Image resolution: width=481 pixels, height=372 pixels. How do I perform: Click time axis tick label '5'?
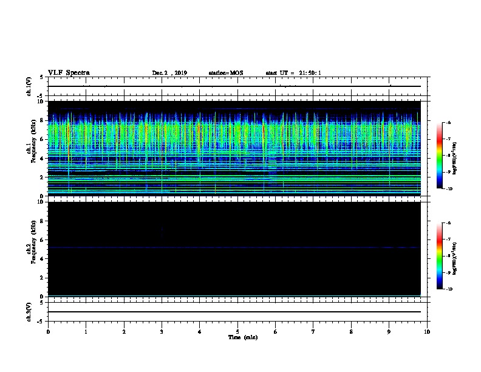237,332
